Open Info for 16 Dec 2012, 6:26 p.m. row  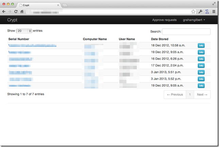201,59
